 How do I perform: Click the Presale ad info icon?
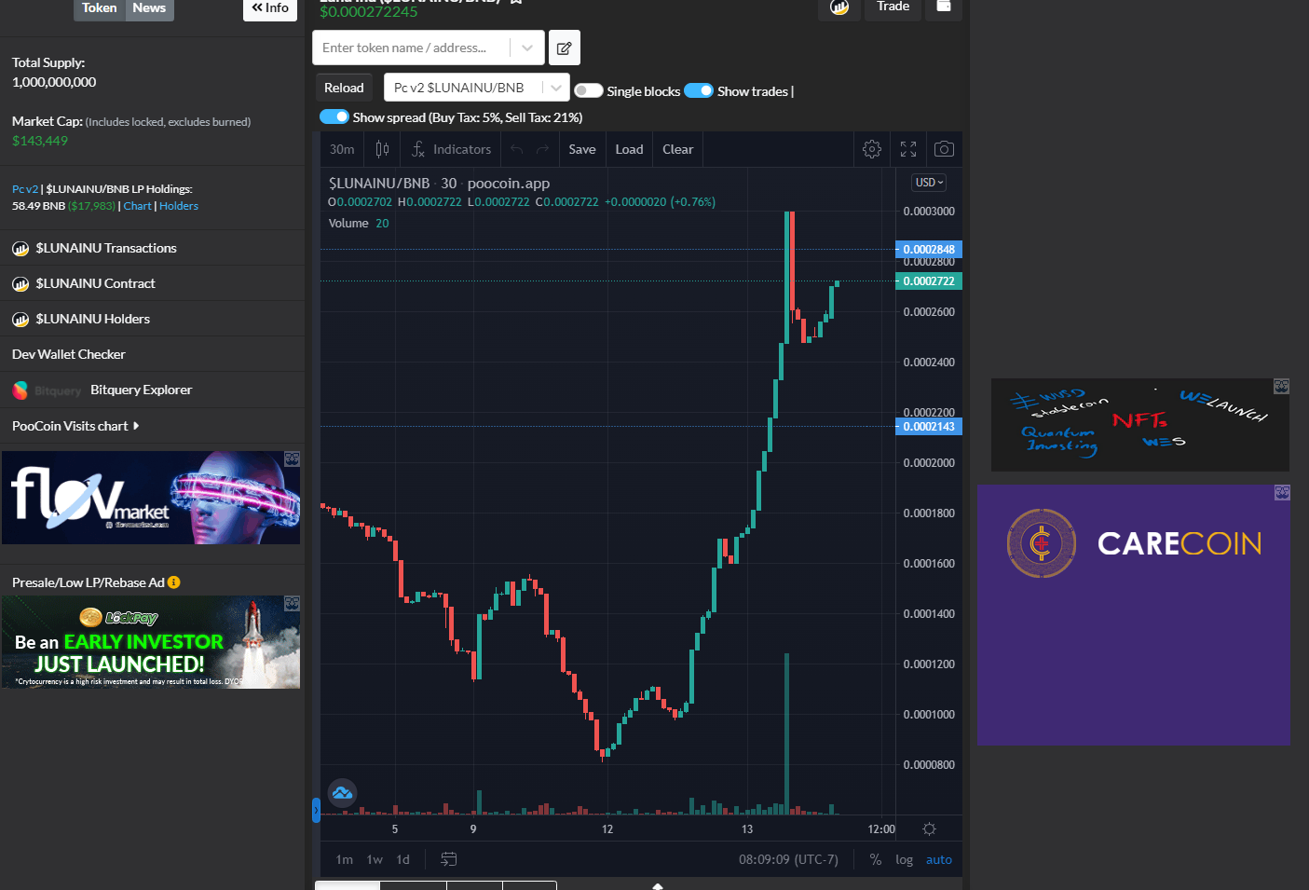173,582
